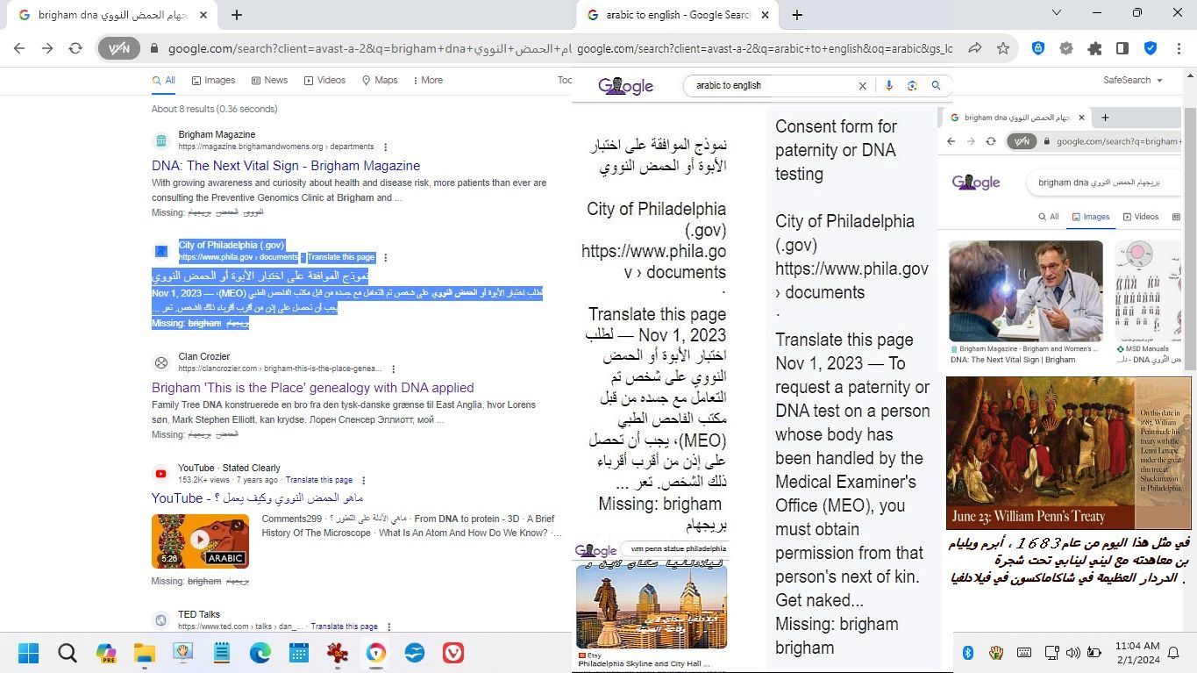
Task: Switch to the Videos search tab
Action: point(324,80)
